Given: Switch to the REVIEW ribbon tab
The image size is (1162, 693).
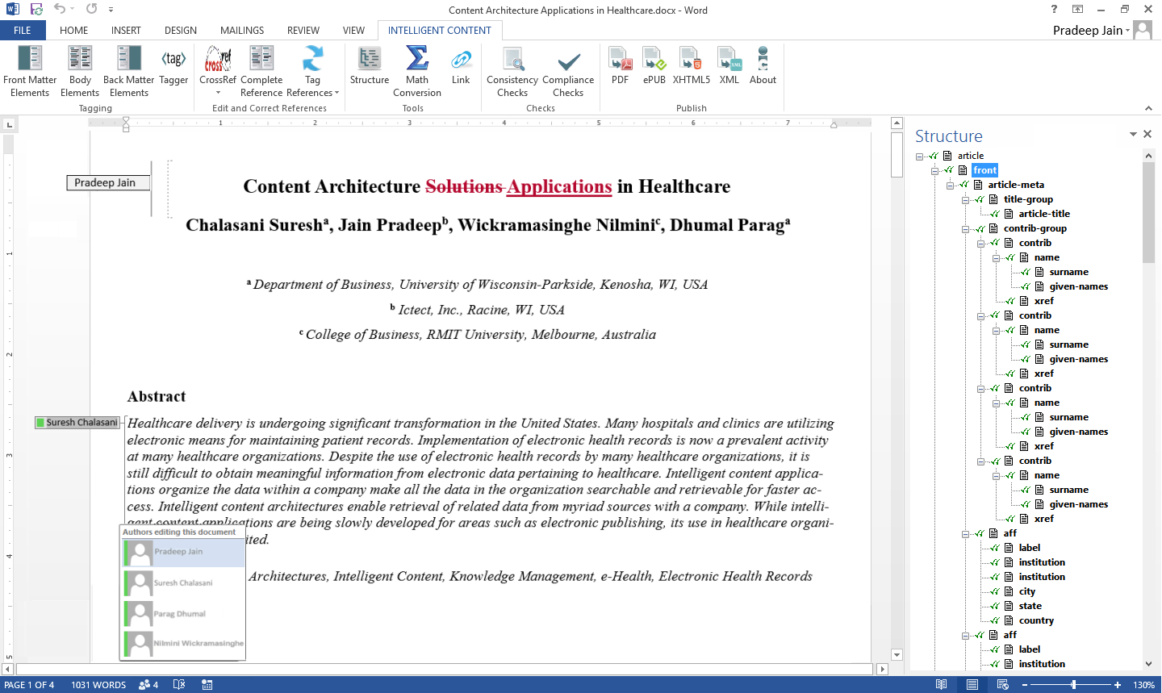Looking at the screenshot, I should pyautogui.click(x=303, y=31).
